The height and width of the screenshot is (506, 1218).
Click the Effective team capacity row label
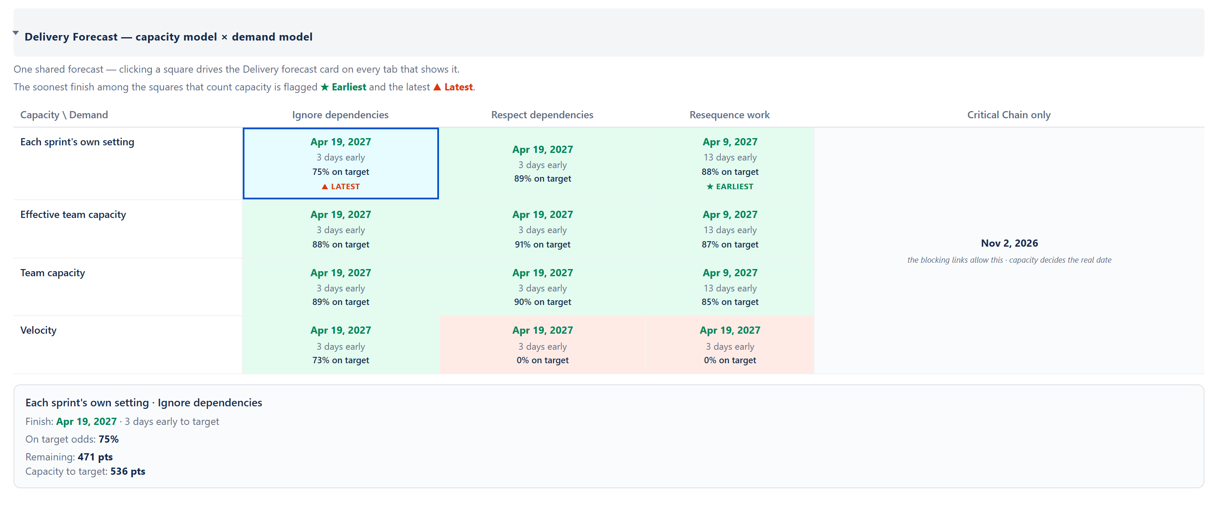pyautogui.click(x=73, y=215)
